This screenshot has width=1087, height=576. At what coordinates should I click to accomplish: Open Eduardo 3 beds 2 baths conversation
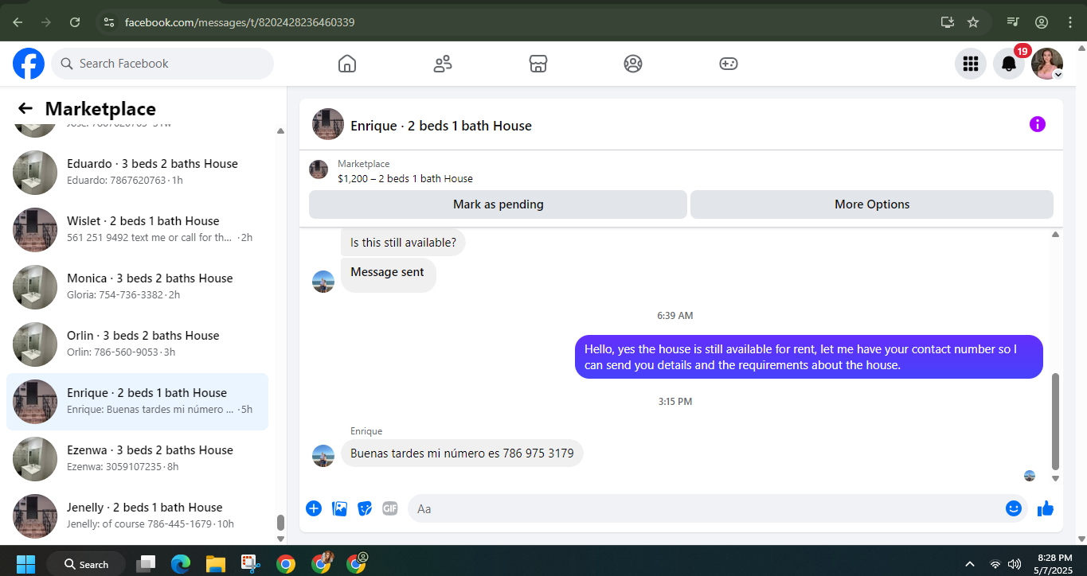point(137,173)
